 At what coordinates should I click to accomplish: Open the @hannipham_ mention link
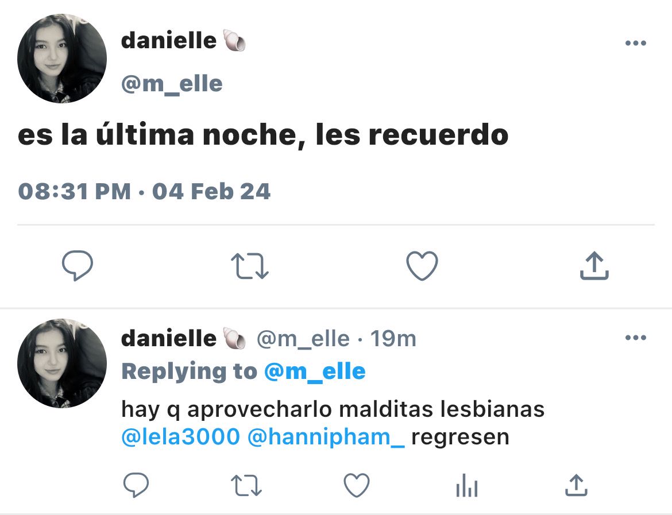pyautogui.click(x=326, y=437)
